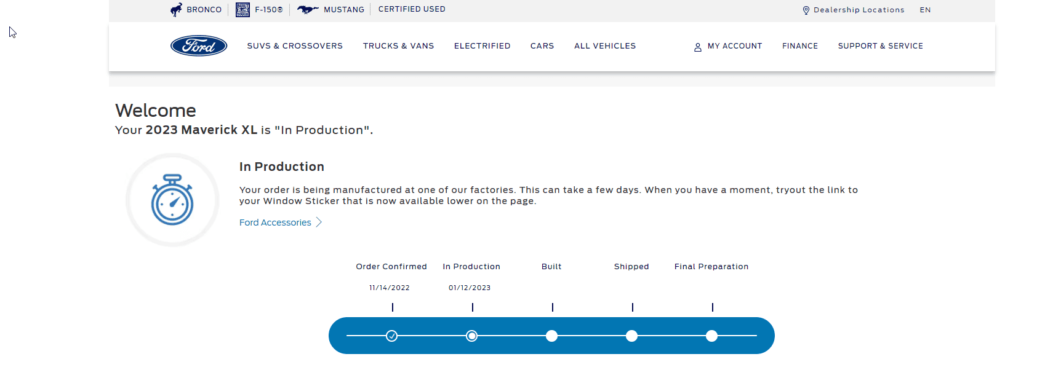Click the In Production stage label on tracker
This screenshot has width=1053, height=386.
pos(471,267)
